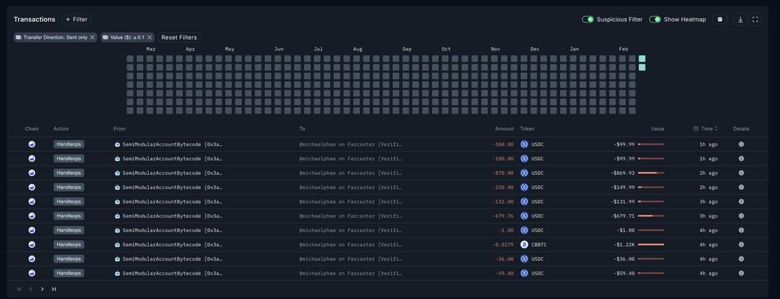Click the Value column header
The width and height of the screenshot is (780, 299).
[x=658, y=129]
